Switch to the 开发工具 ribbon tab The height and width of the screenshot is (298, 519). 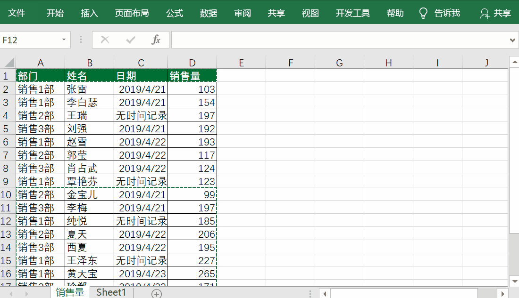(352, 13)
